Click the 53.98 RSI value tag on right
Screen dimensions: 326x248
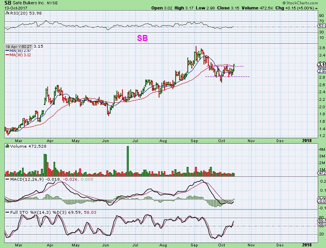[321, 26]
